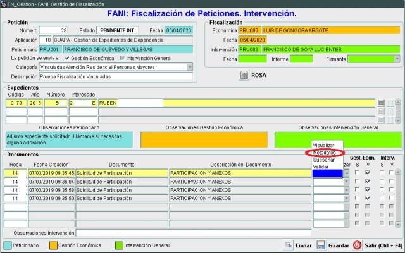Open detail icon for first expediente row
The image size is (405, 253).
[x=381, y=102]
